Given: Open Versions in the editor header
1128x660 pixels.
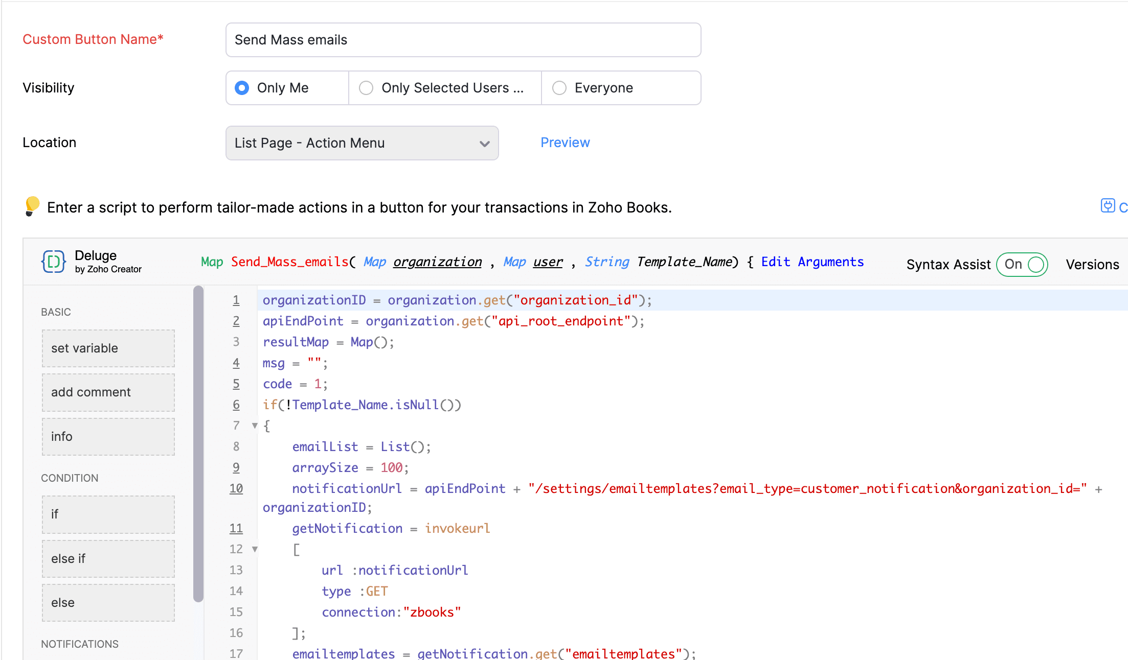Looking at the screenshot, I should (1092, 265).
